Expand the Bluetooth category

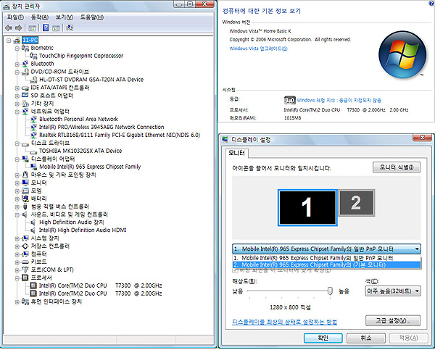tap(17, 64)
